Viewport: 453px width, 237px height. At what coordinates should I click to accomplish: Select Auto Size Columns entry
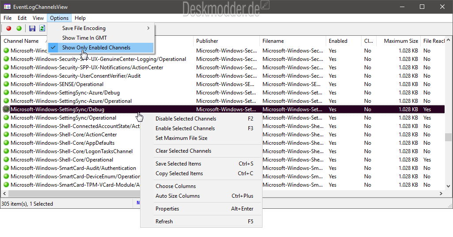tap(202, 196)
